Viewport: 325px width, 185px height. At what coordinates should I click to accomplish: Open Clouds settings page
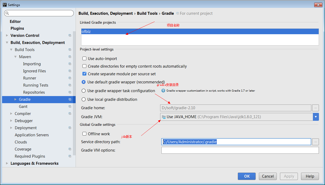click(21, 142)
